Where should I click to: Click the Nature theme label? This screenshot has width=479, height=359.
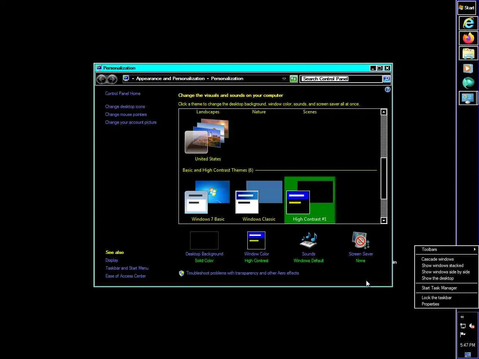tap(259, 112)
